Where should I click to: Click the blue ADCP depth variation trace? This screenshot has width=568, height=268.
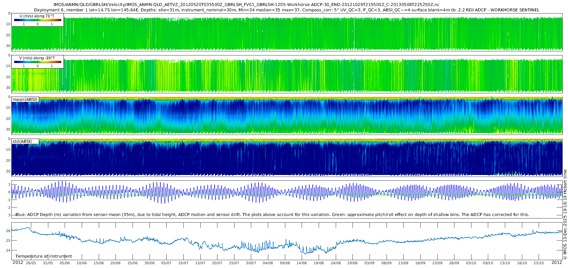[x=287, y=192]
